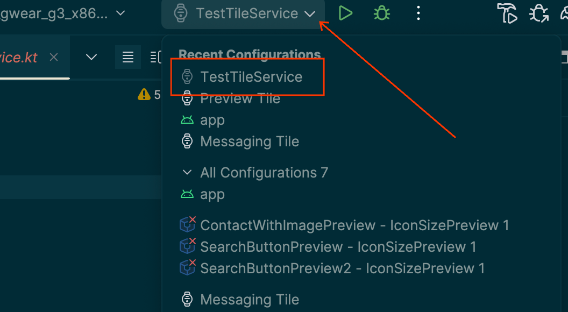The width and height of the screenshot is (568, 312).
Task: Click the green device icon next to app
Action: tap(187, 119)
